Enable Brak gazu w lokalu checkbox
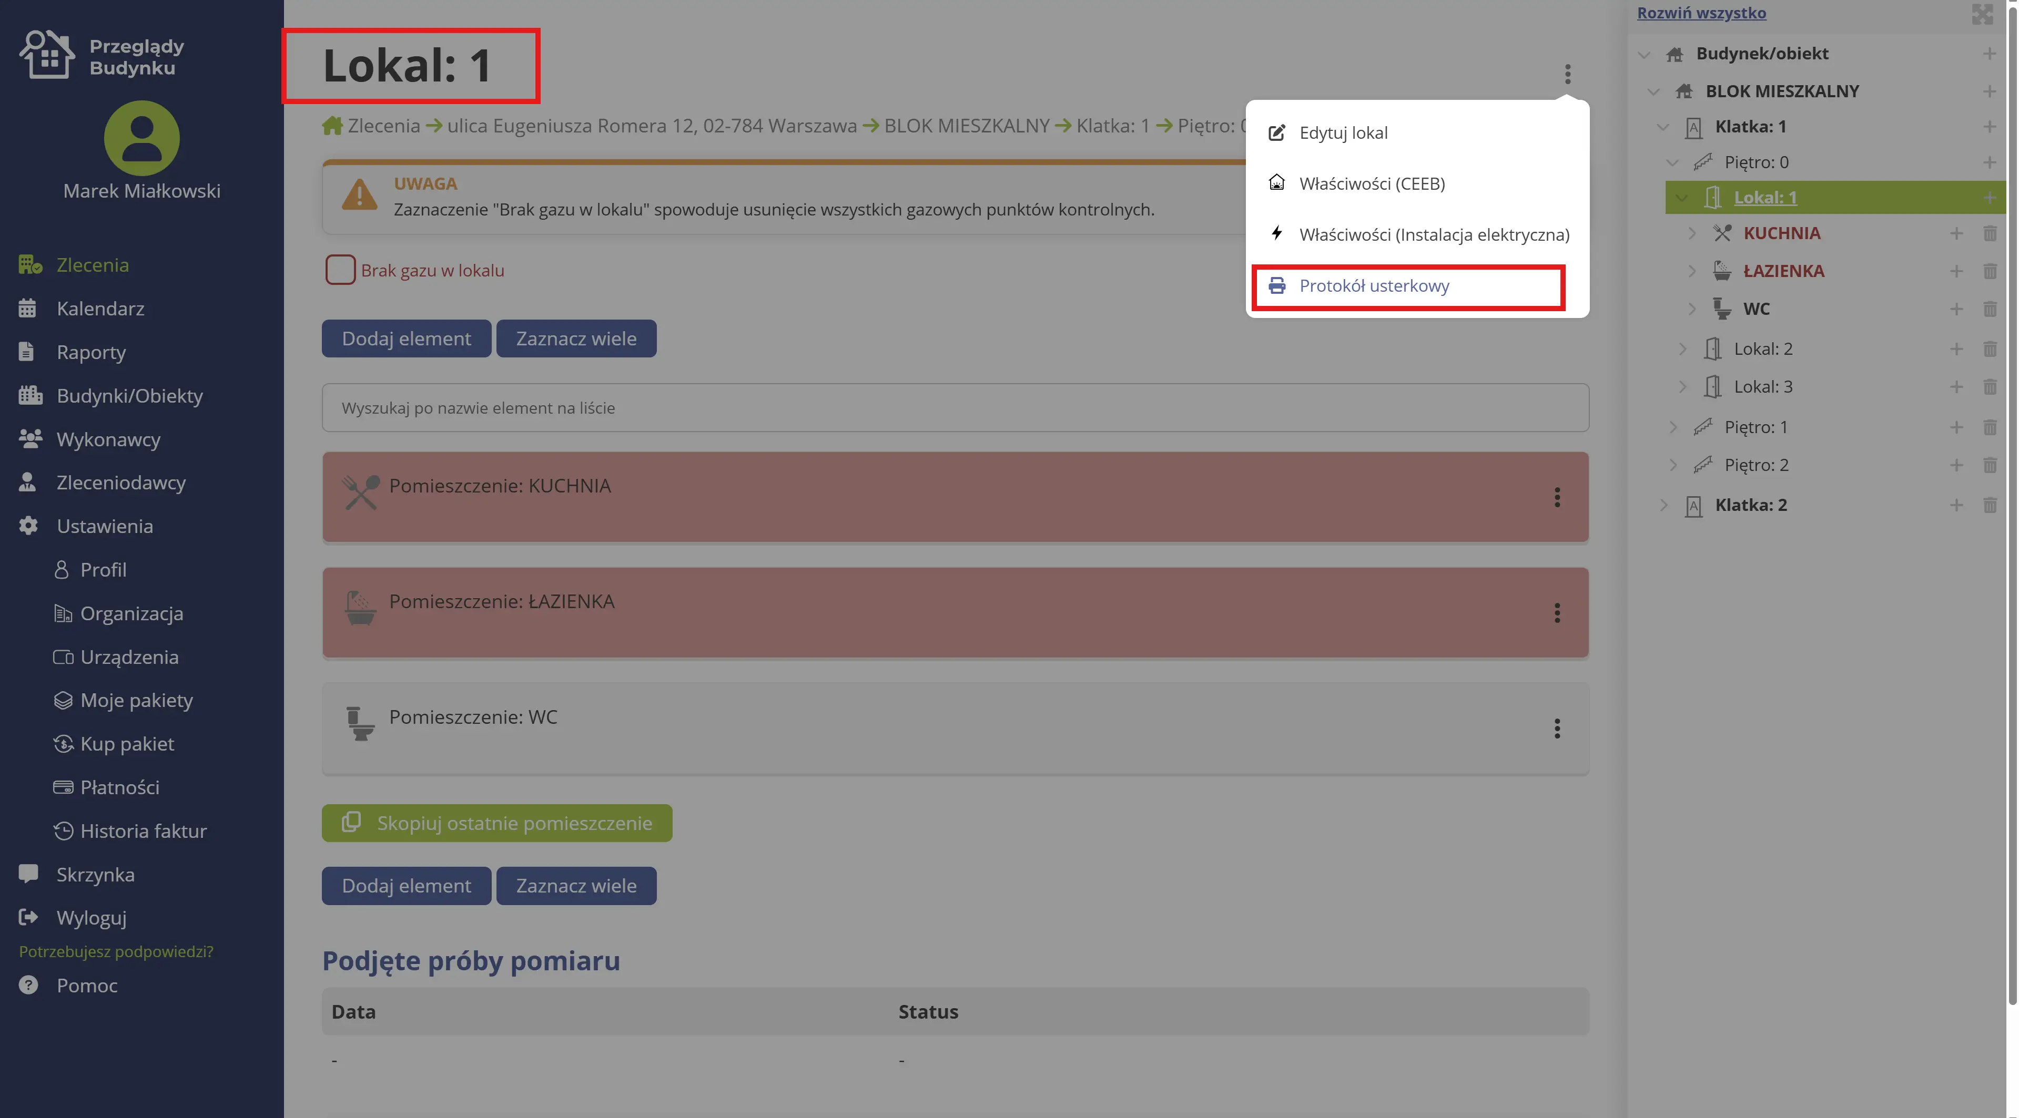Image resolution: width=2019 pixels, height=1118 pixels. [340, 270]
